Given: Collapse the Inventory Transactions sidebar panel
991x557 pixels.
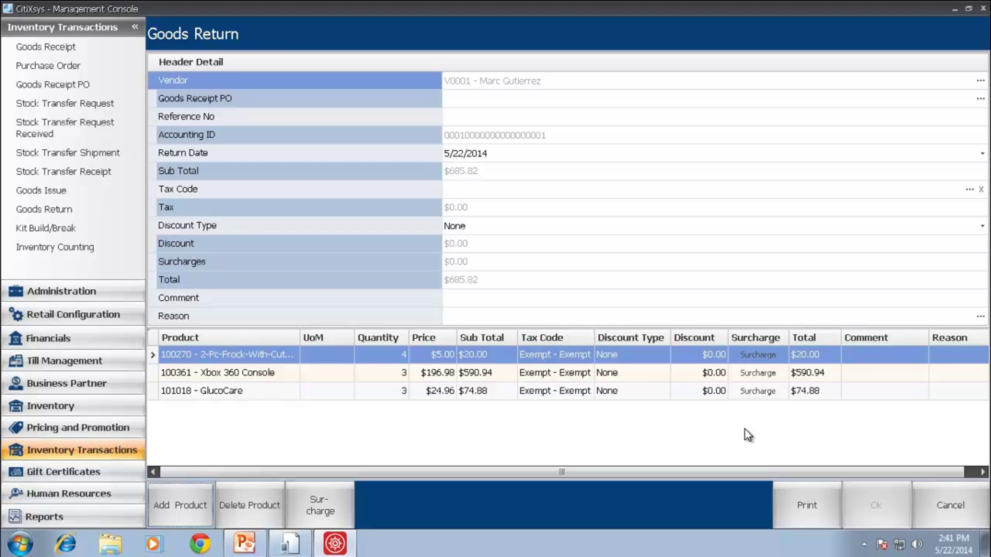Looking at the screenshot, I should [x=135, y=27].
